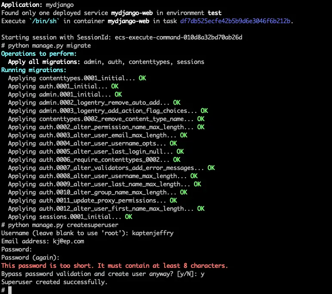Click the 'Running migrations:' heading
The height and width of the screenshot is (294, 332).
tap(34, 70)
